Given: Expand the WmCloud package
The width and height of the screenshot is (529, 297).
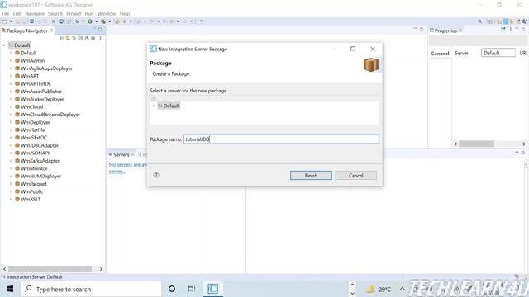Looking at the screenshot, I should (x=11, y=106).
